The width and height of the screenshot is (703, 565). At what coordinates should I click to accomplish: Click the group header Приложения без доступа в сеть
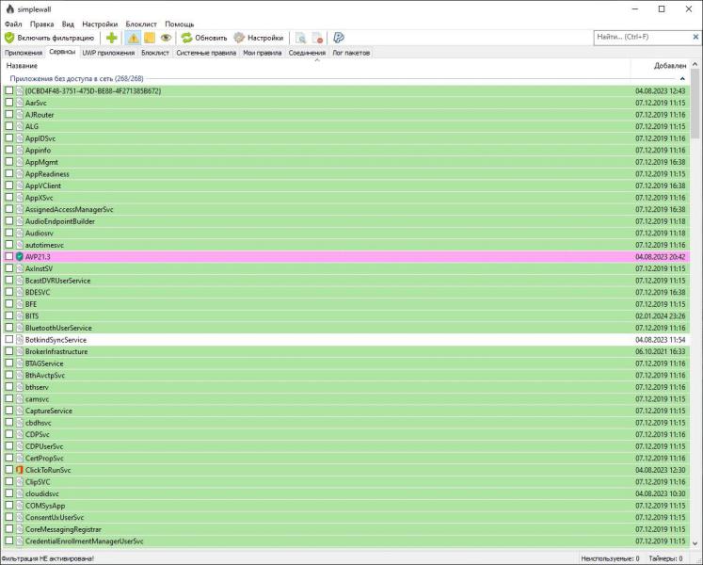point(76,79)
